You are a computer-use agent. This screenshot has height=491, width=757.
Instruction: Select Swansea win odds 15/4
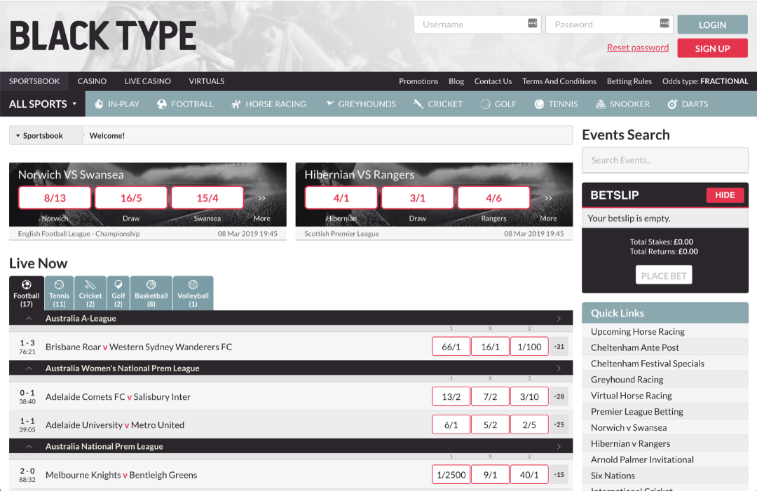207,198
